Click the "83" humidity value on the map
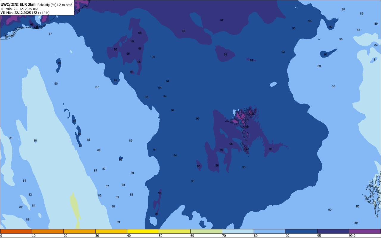The width and height of the screenshot is (381, 238). pos(30,195)
